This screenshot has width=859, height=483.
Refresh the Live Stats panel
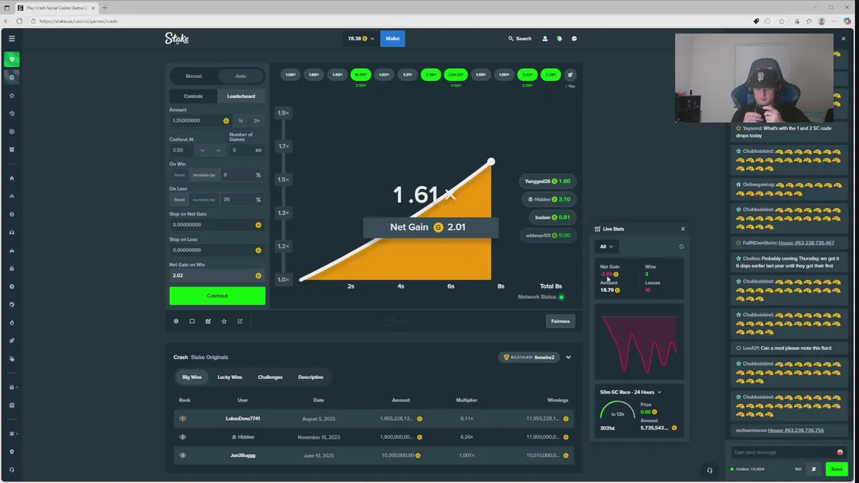click(681, 246)
